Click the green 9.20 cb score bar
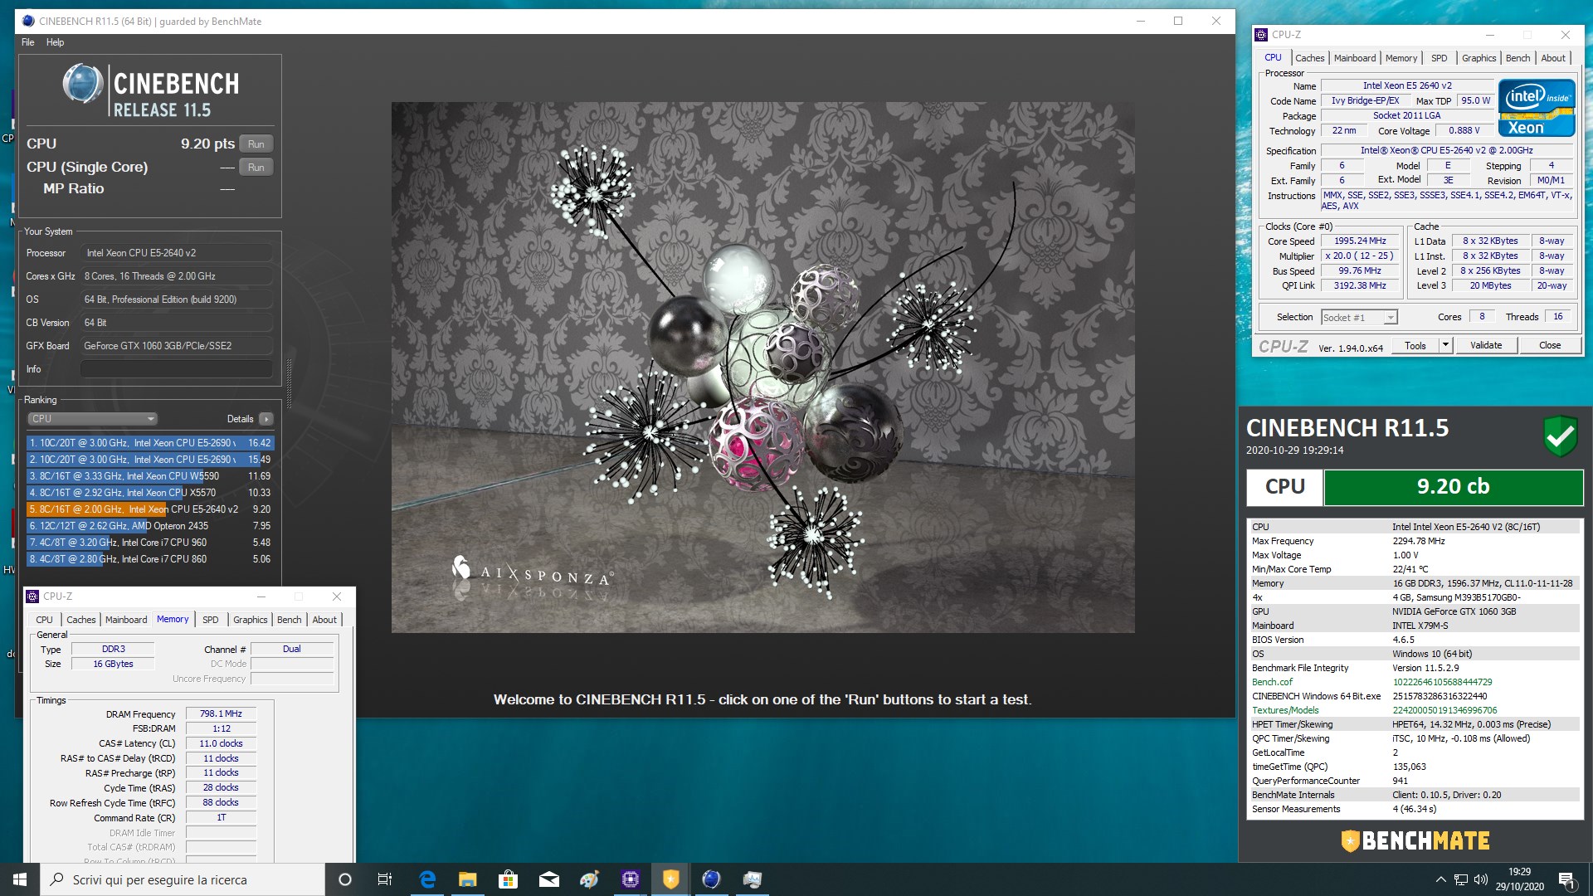Image resolution: width=1593 pixels, height=896 pixels. pos(1453,487)
